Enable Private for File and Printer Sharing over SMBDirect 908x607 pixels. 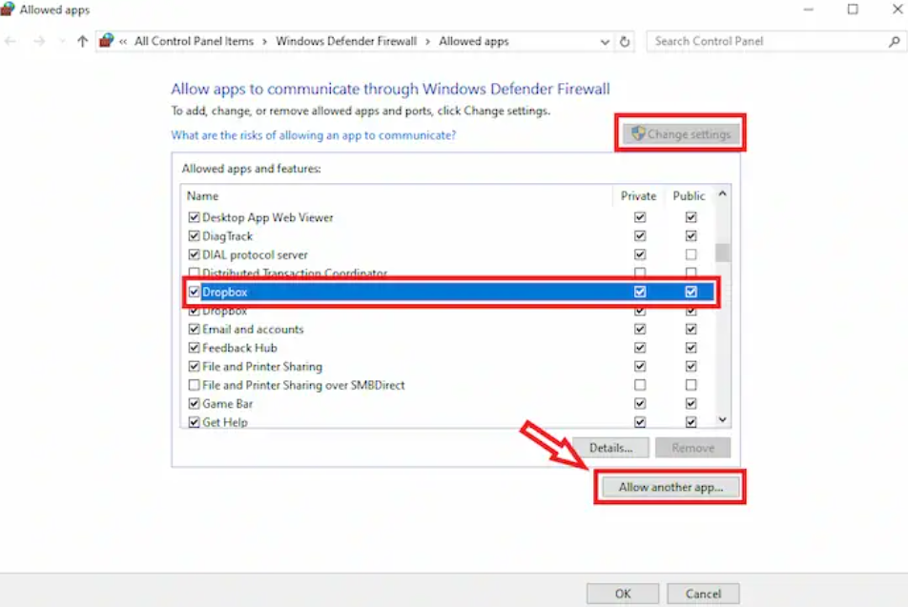(640, 385)
